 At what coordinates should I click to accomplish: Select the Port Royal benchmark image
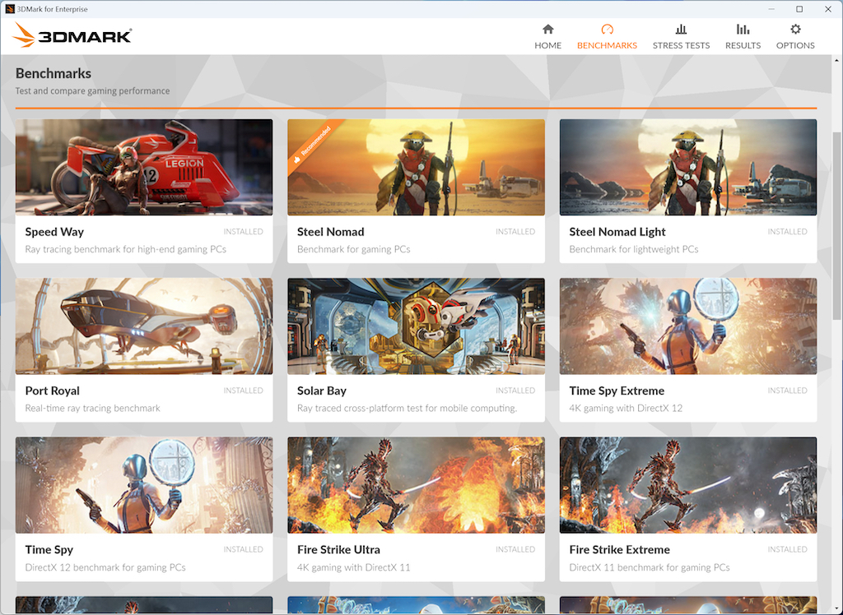pyautogui.click(x=144, y=326)
